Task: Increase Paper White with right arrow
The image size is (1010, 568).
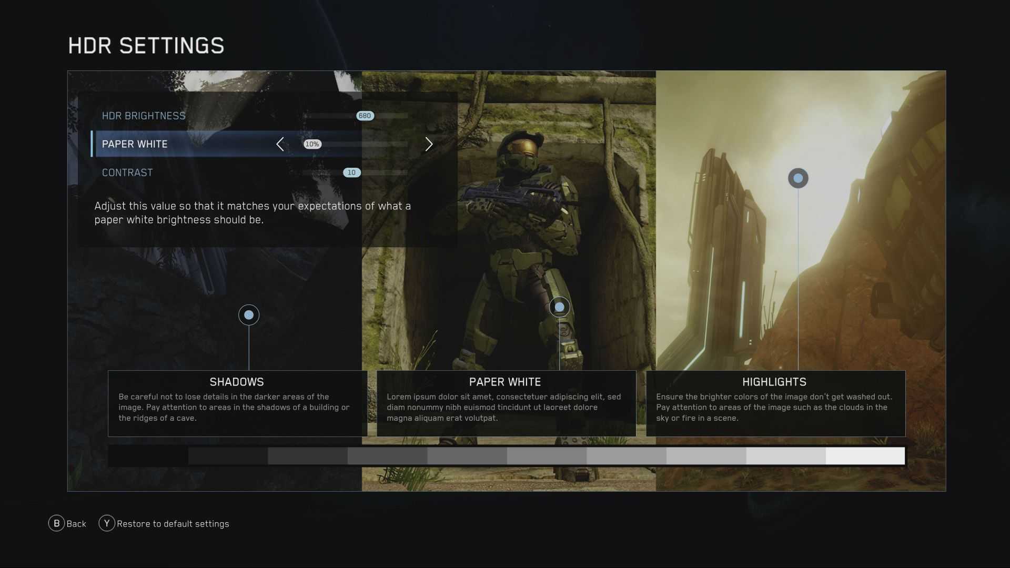Action: click(x=429, y=144)
